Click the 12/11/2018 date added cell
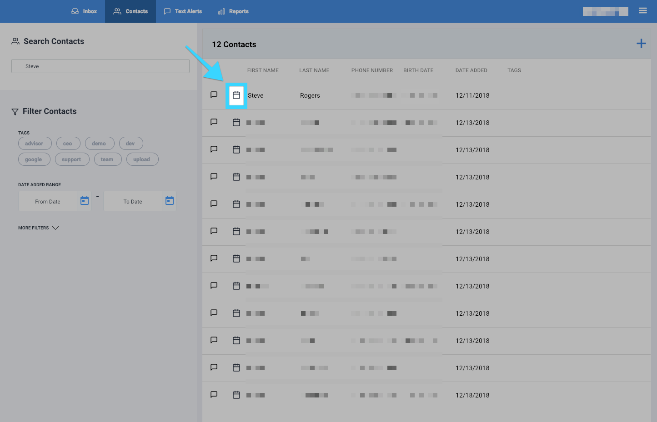 tap(472, 95)
